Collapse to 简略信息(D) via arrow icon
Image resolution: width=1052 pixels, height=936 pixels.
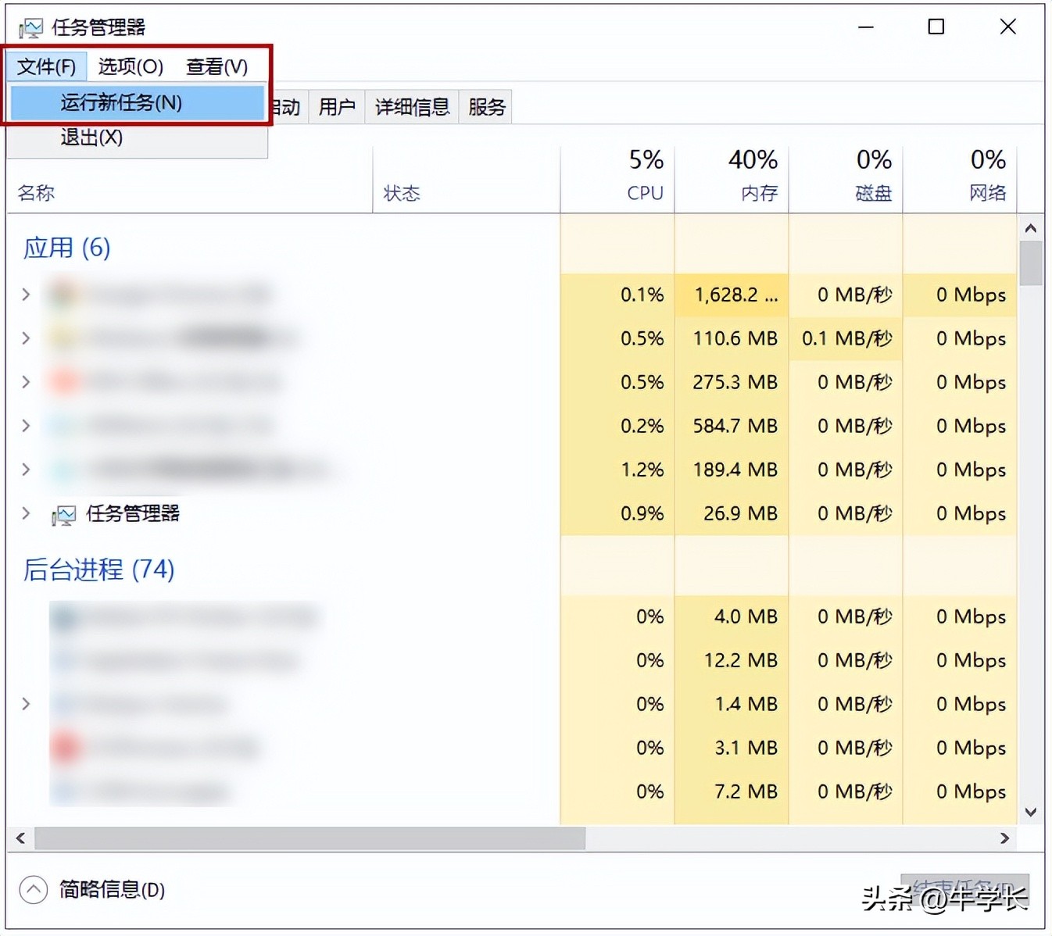point(33,889)
